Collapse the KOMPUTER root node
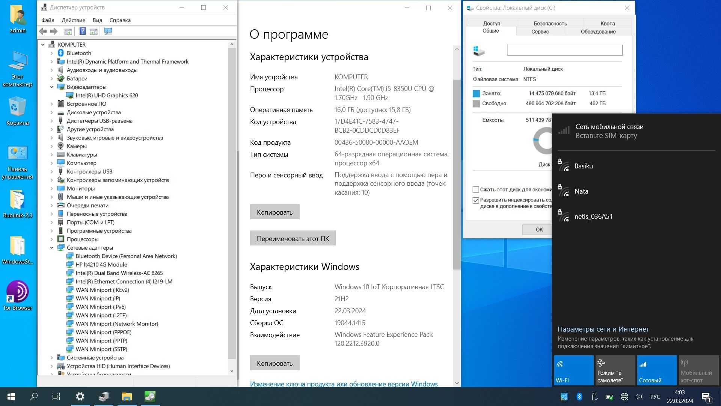The height and width of the screenshot is (406, 721). (x=43, y=45)
